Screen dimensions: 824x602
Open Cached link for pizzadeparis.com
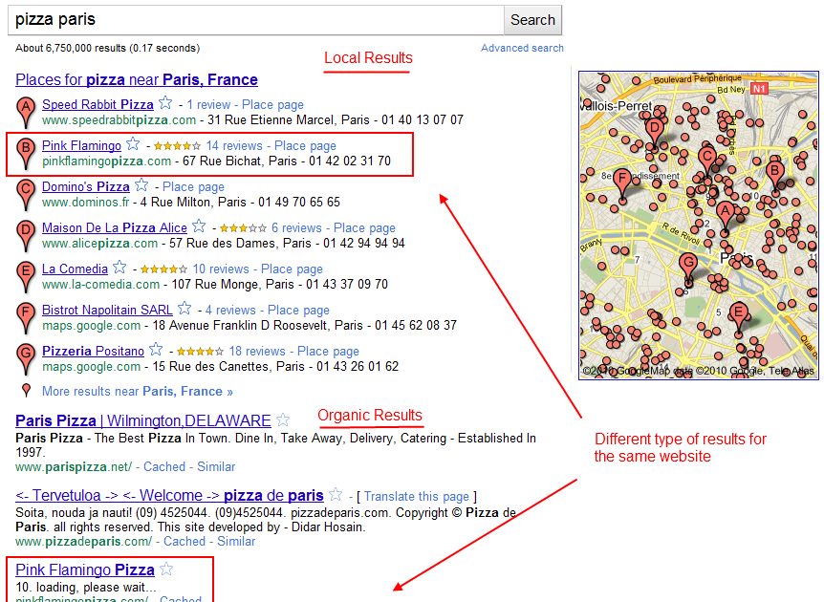[x=184, y=542]
